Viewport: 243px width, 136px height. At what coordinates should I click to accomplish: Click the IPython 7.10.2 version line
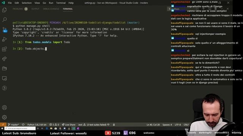65,36
